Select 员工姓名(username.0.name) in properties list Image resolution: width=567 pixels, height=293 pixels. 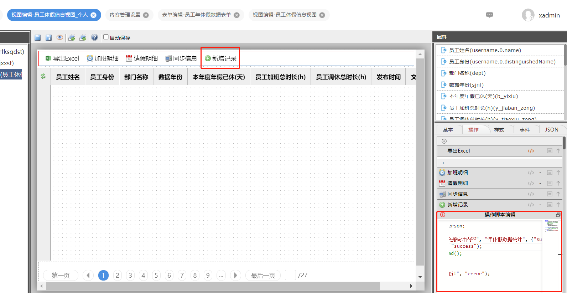click(x=500, y=50)
